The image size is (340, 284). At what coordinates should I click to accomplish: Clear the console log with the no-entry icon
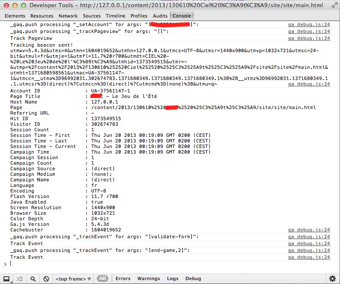point(46,278)
